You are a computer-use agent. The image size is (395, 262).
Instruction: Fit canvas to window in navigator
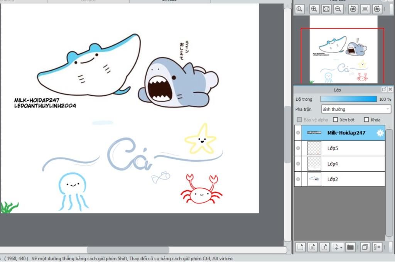[x=326, y=9]
